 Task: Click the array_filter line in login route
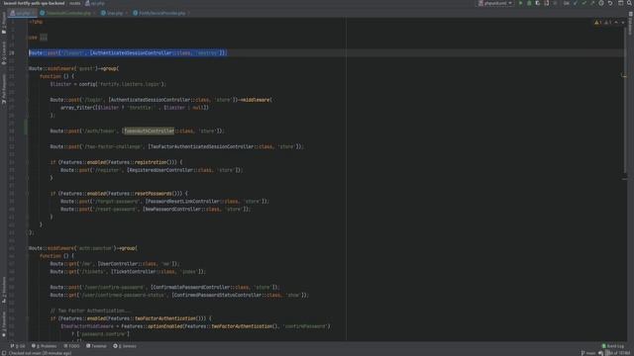tap(135, 108)
